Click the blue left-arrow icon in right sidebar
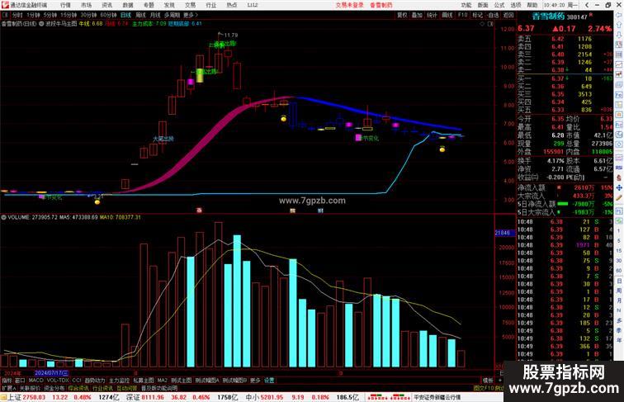This screenshot has width=624, height=402. click(619, 15)
